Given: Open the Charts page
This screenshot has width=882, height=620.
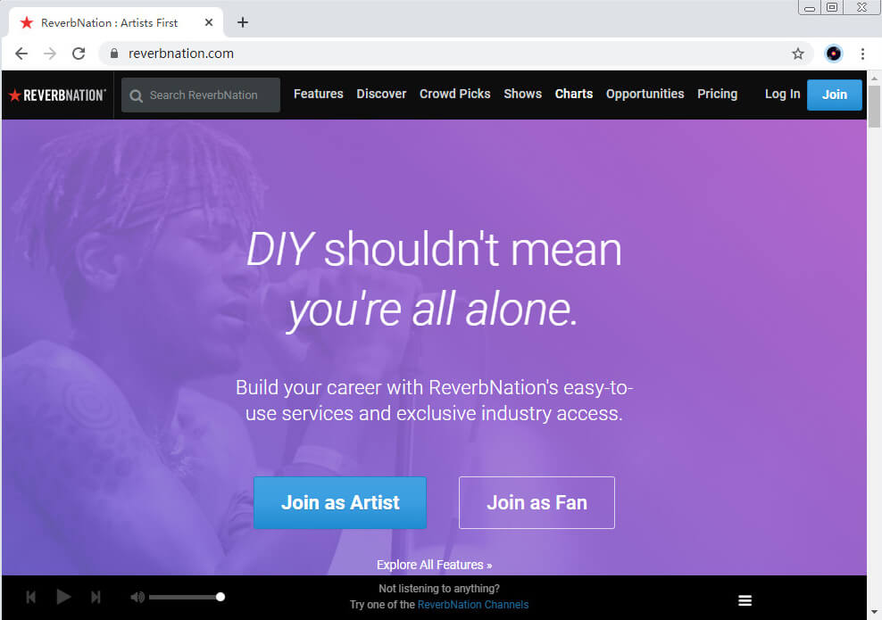Looking at the screenshot, I should (574, 94).
